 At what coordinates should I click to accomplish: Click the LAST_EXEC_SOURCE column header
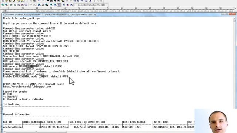coord(134,122)
